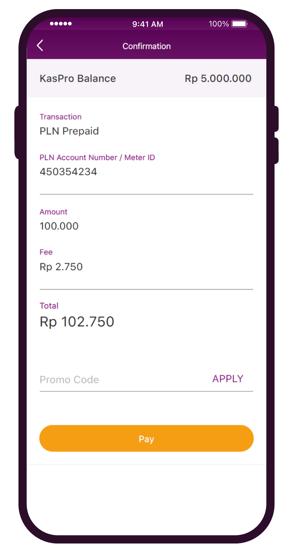
Task: Tap the Rp 5.000.000 balance amount
Action: [x=218, y=78]
